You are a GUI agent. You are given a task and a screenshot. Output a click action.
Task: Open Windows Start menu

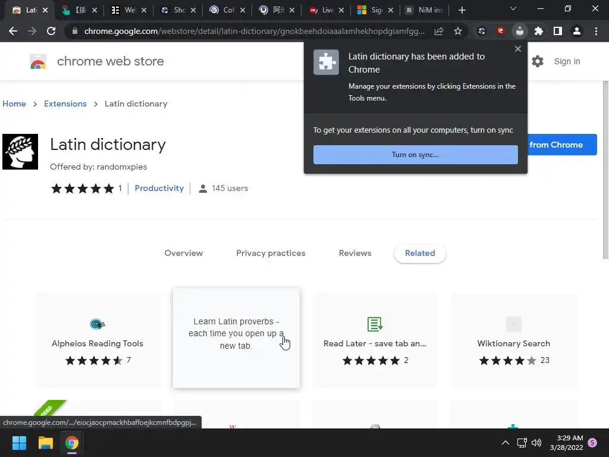19,443
